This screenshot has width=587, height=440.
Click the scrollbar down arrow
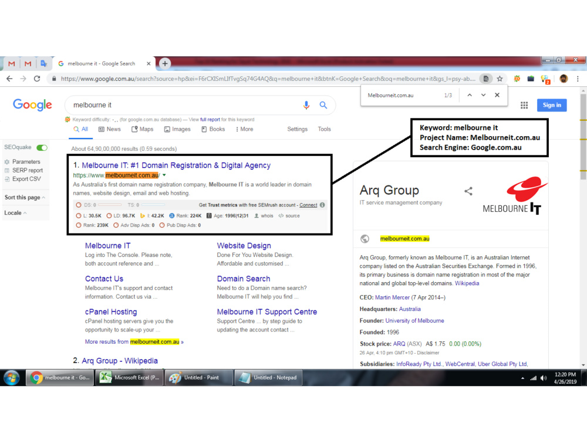pos(583,365)
